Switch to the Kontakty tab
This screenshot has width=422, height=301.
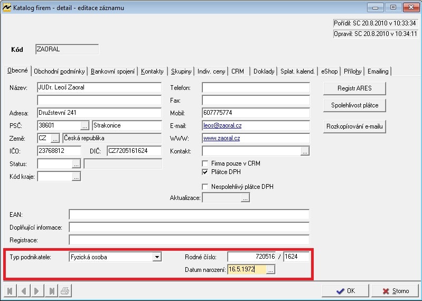[x=152, y=71]
